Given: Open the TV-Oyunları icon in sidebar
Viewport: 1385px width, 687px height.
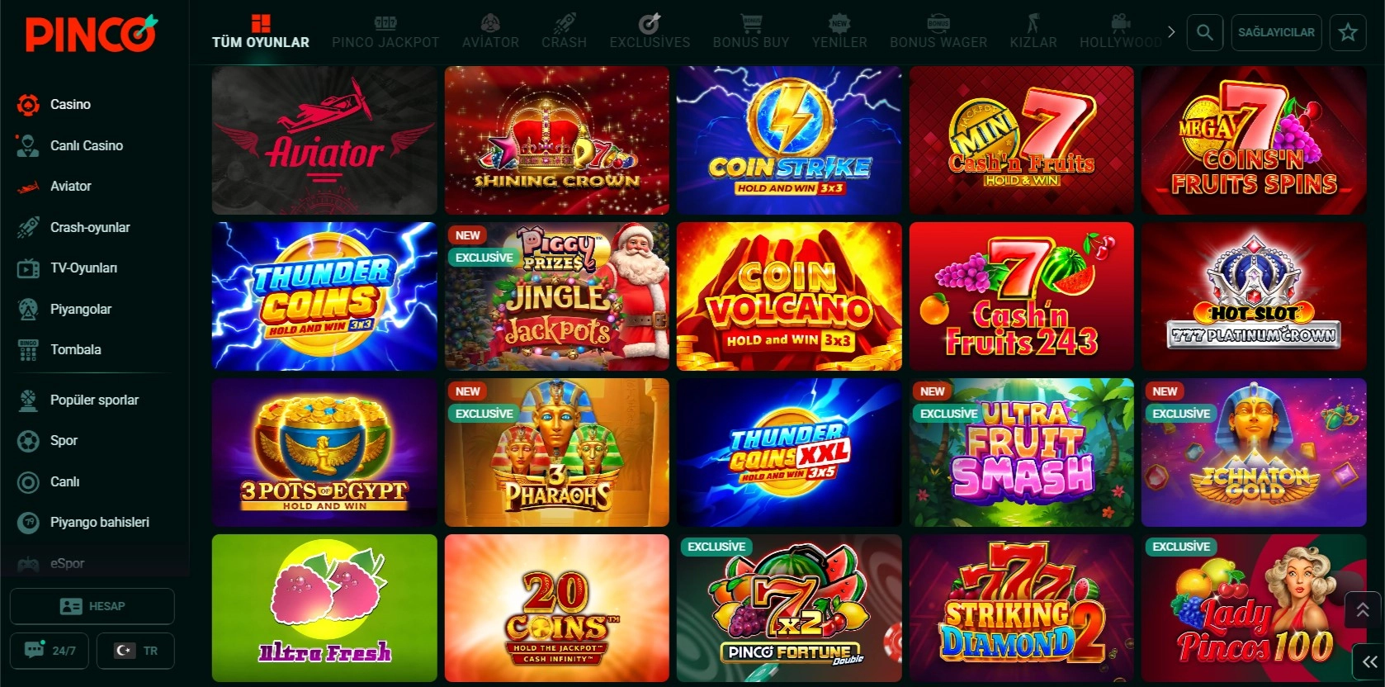Looking at the screenshot, I should point(28,268).
